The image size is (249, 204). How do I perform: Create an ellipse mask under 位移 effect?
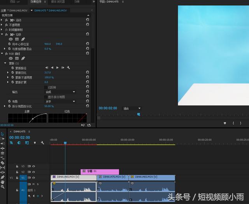coord(11,39)
